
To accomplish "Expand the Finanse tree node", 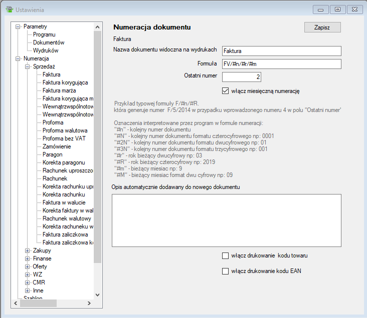I will (28, 258).
